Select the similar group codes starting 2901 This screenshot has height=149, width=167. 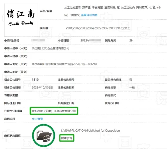pos(98,28)
